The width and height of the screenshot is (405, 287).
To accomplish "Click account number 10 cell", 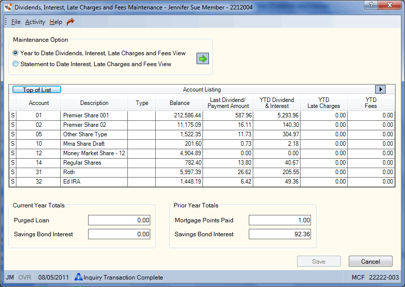I will tap(38, 144).
